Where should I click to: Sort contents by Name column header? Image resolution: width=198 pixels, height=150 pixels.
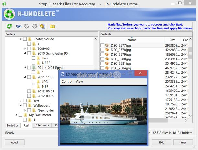[132, 40]
